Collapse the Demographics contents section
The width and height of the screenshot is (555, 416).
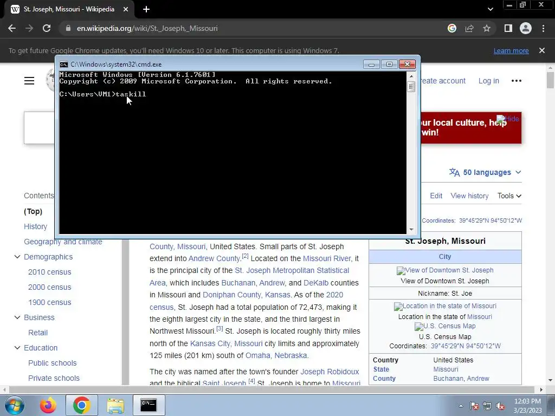(x=17, y=257)
